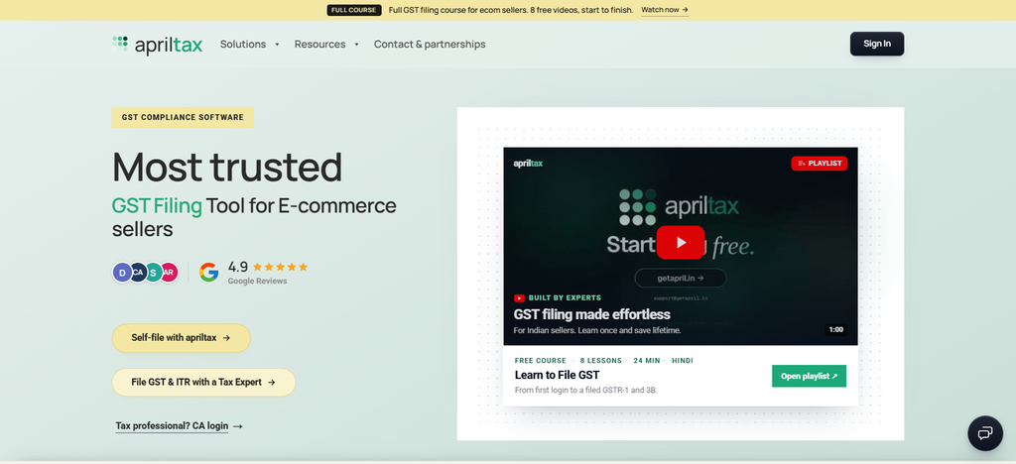Click the 1:00 video duration badge
This screenshot has width=1016, height=464.
click(835, 329)
